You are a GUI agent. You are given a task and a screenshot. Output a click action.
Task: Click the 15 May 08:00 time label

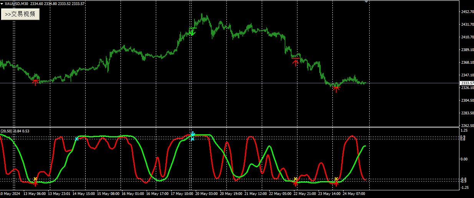coord(109,194)
